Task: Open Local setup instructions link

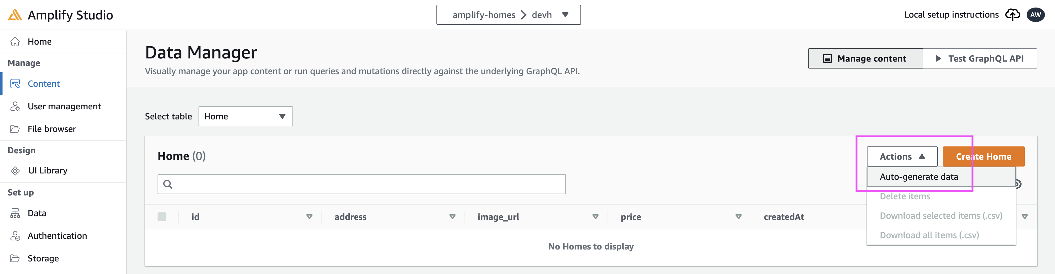Action: coord(951,15)
